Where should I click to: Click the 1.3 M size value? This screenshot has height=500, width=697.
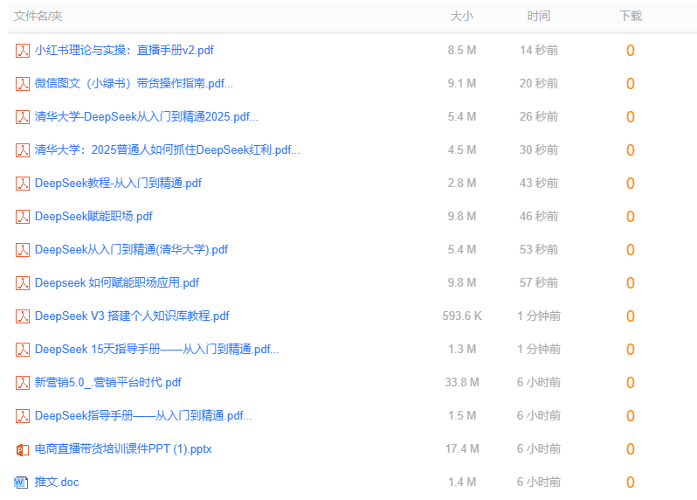[x=462, y=349]
